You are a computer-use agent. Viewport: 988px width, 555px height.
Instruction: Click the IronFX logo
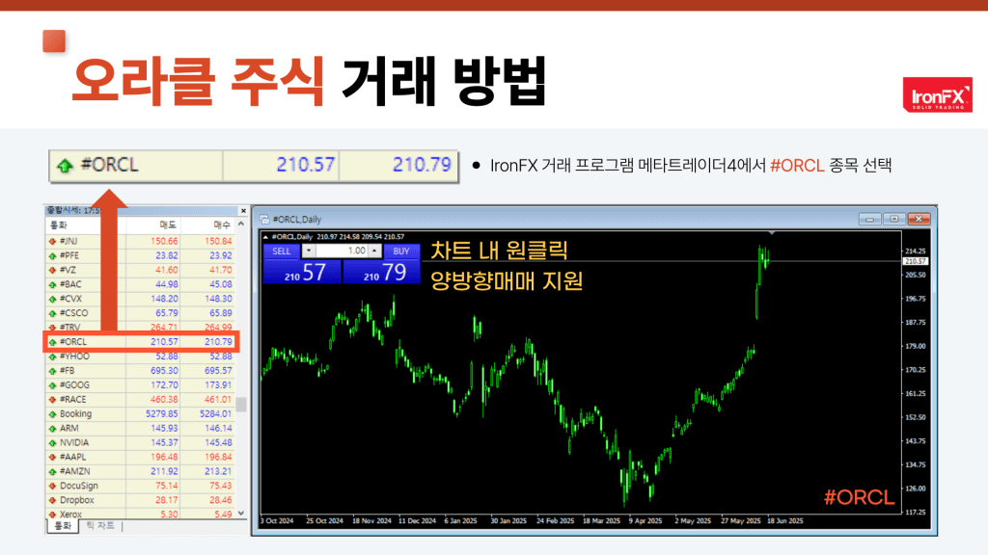938,95
